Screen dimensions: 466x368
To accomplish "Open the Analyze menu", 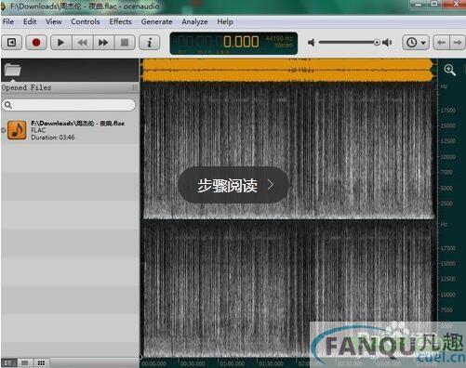I will point(194,21).
